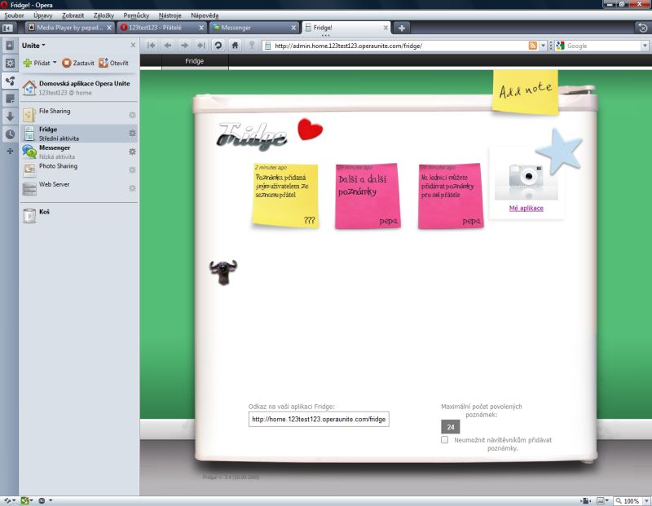Open the Downloads panel arrow icon

pyautogui.click(x=10, y=117)
